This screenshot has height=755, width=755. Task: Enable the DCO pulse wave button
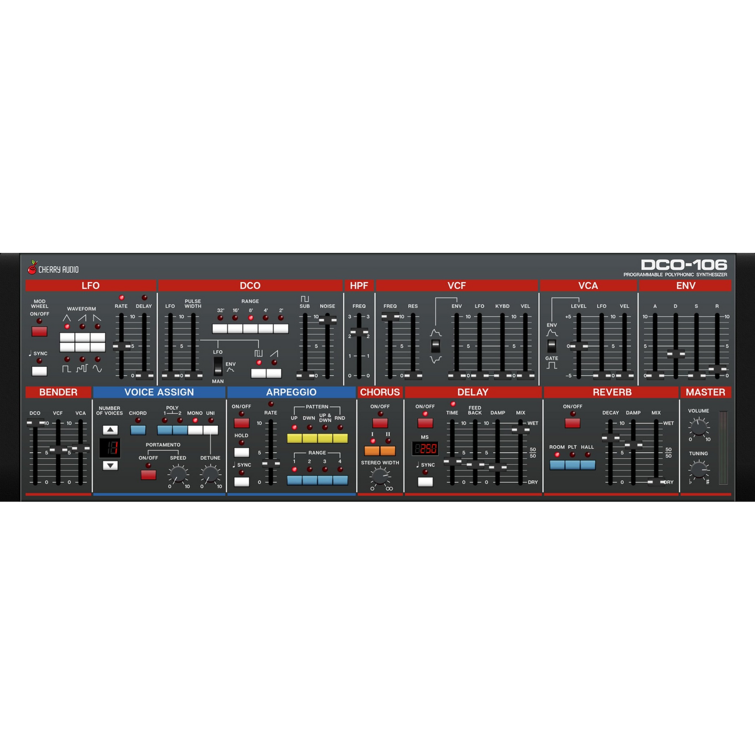[259, 373]
